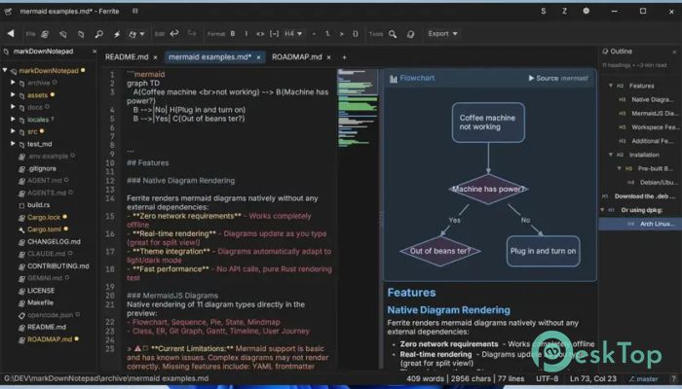Image resolution: width=682 pixels, height=389 pixels.
Task: Click the Tools search magnifier icon
Action: 393,34
